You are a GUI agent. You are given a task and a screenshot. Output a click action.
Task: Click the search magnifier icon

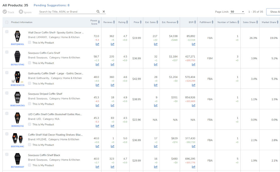coord(98,12)
